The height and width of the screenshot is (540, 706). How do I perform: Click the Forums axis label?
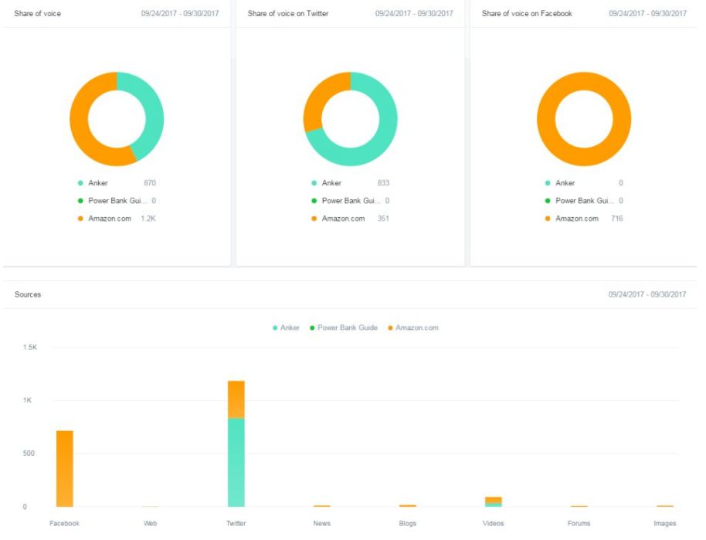[x=579, y=523]
